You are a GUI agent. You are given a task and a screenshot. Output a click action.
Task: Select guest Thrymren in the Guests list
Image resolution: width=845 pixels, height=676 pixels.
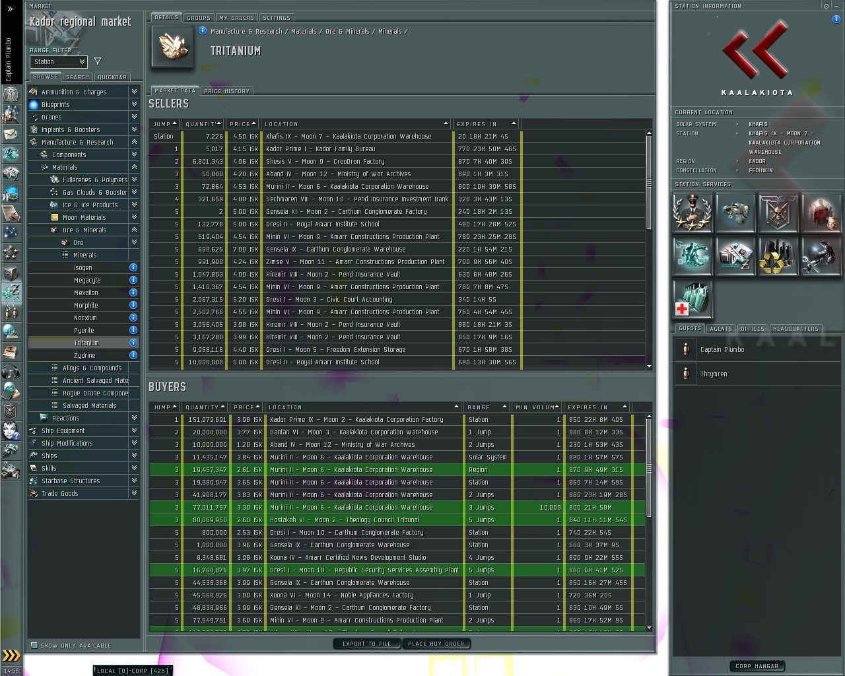757,374
